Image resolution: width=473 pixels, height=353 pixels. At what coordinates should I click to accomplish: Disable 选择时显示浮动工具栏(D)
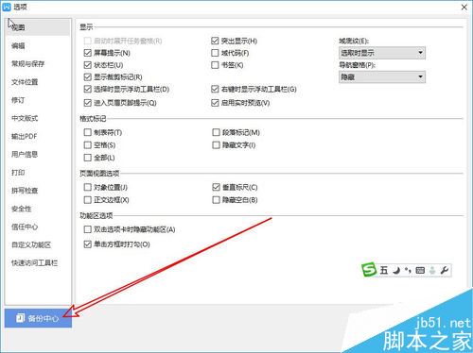[x=88, y=89]
